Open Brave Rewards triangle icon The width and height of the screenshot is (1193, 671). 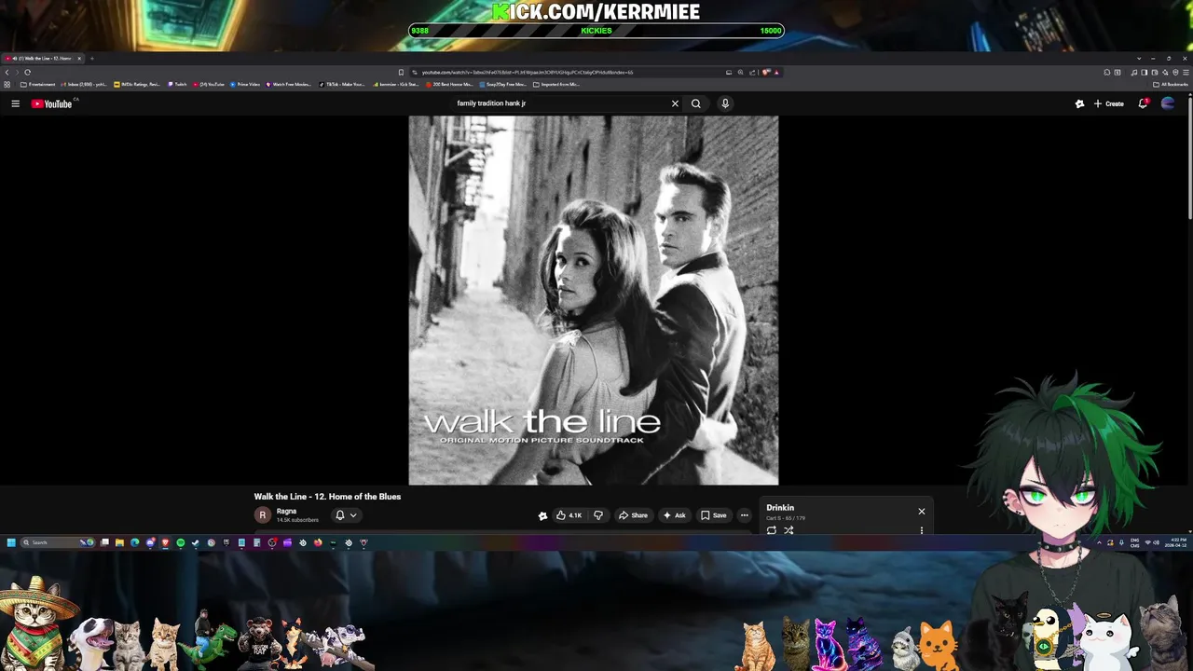point(776,72)
